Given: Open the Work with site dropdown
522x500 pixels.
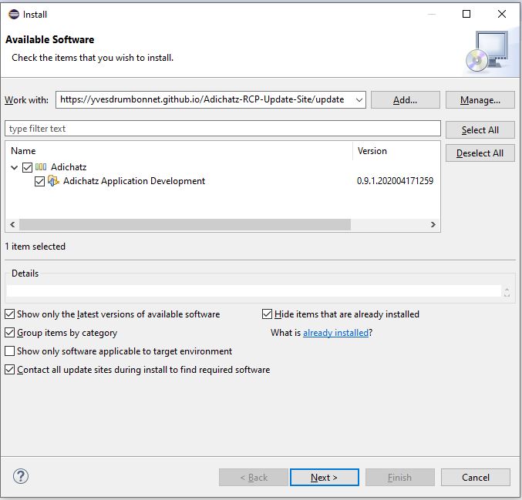Looking at the screenshot, I should (359, 99).
